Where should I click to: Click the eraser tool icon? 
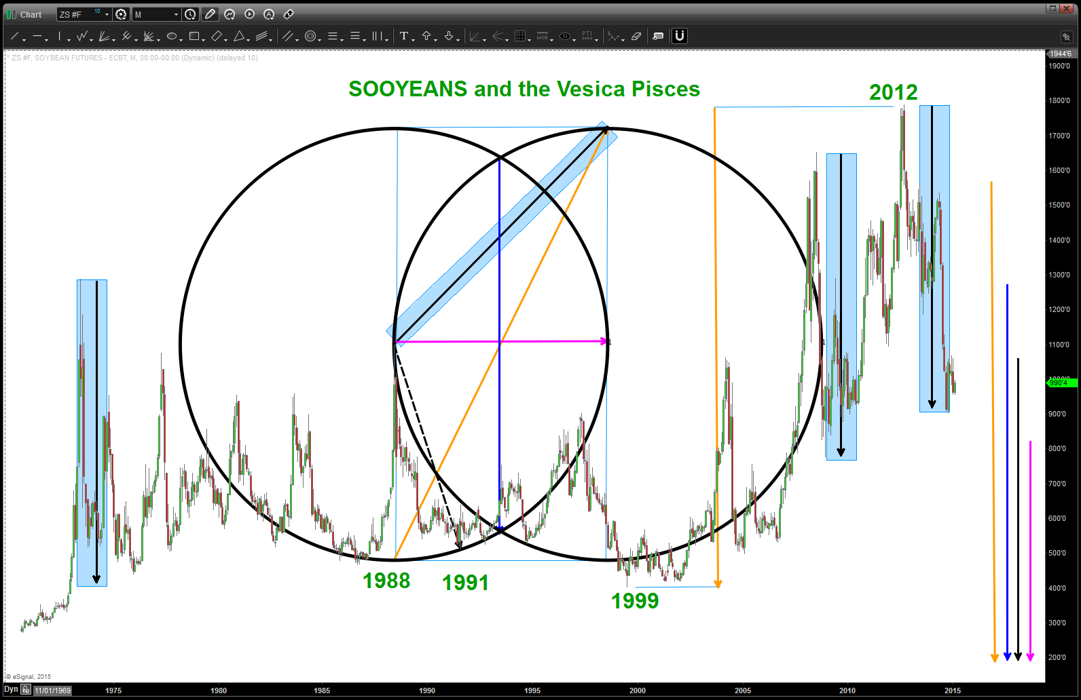[x=636, y=36]
